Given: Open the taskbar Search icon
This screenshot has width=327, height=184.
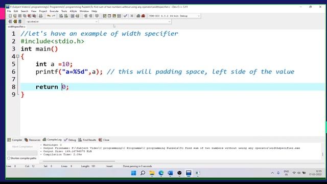Looking at the screenshot, I should click(x=143, y=173).
